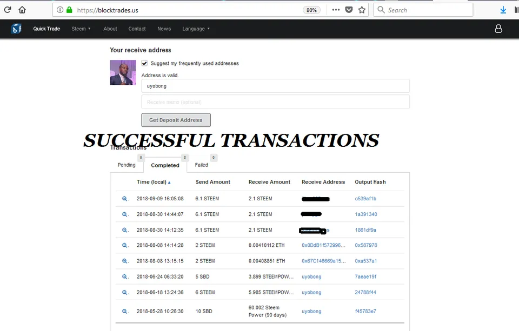Open the user account icon
Screen dimensions: 519x331
point(498,29)
